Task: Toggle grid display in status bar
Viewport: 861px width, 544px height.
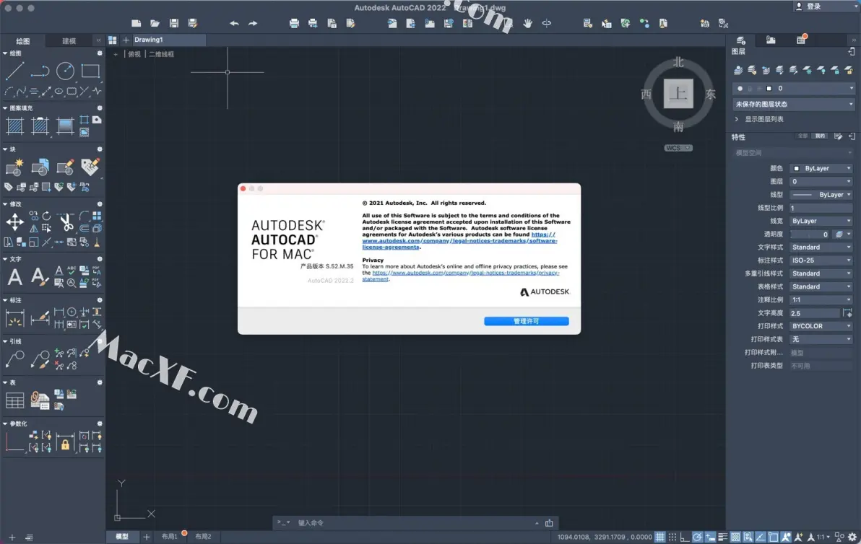Action: pyautogui.click(x=659, y=537)
